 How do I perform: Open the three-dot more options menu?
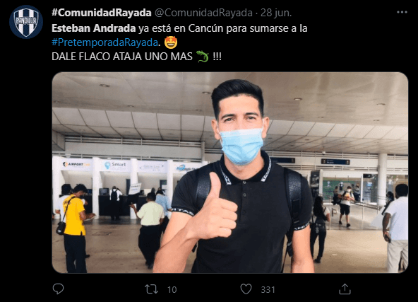[402, 12]
